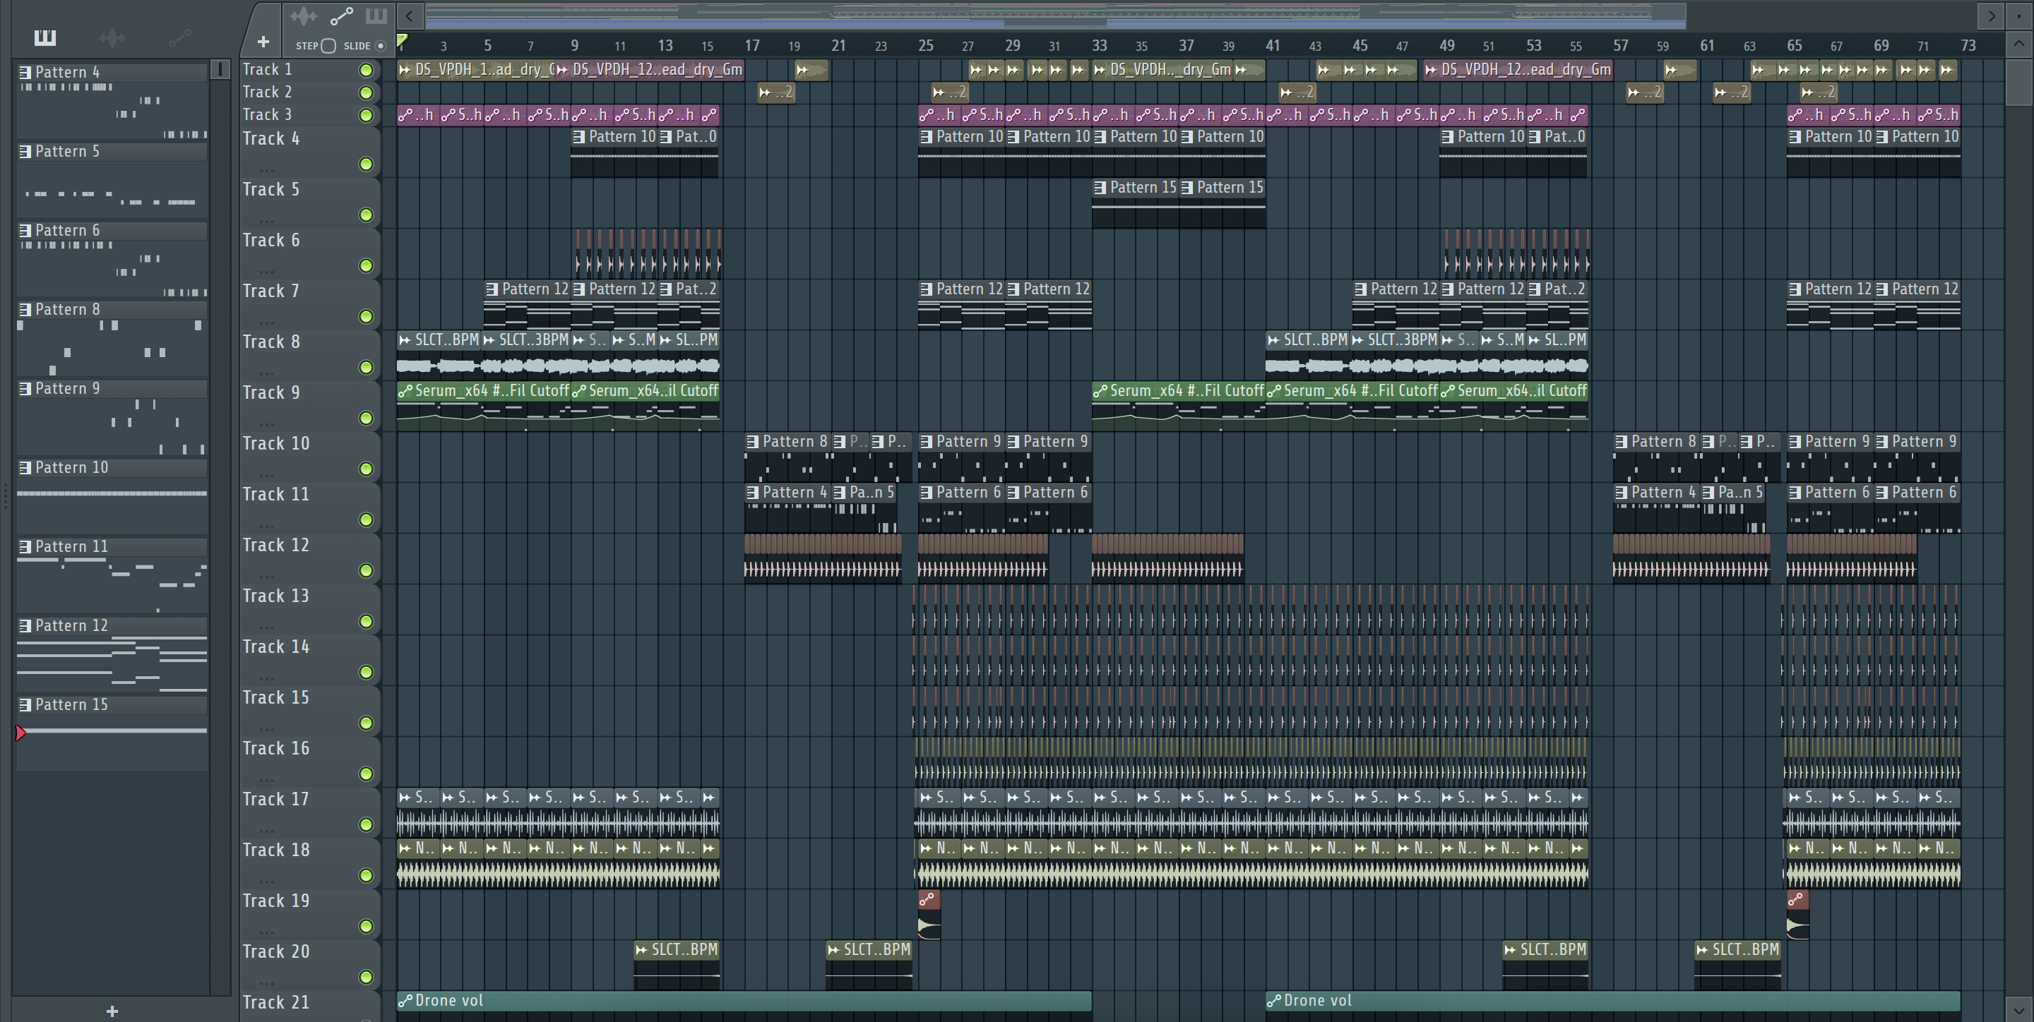
Task: Click the picker panel scrollbar handle
Action: point(220,69)
